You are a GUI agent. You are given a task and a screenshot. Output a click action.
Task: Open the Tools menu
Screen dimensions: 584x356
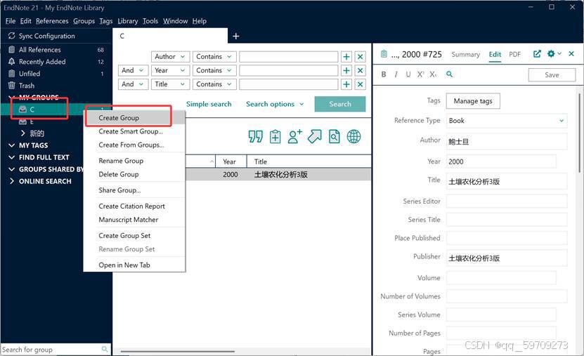pyautogui.click(x=150, y=21)
